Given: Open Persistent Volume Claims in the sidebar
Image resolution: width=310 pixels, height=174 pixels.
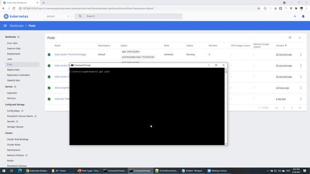Looking at the screenshot, I should point(20,116).
